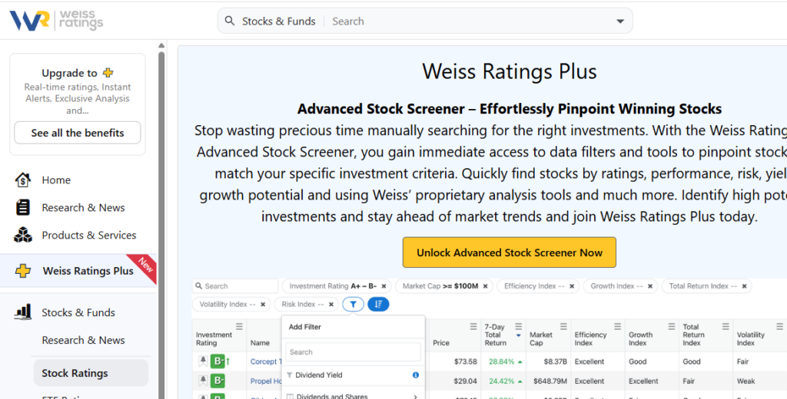Click the See all the benefits button
The width and height of the screenshot is (787, 399).
pyautogui.click(x=78, y=133)
